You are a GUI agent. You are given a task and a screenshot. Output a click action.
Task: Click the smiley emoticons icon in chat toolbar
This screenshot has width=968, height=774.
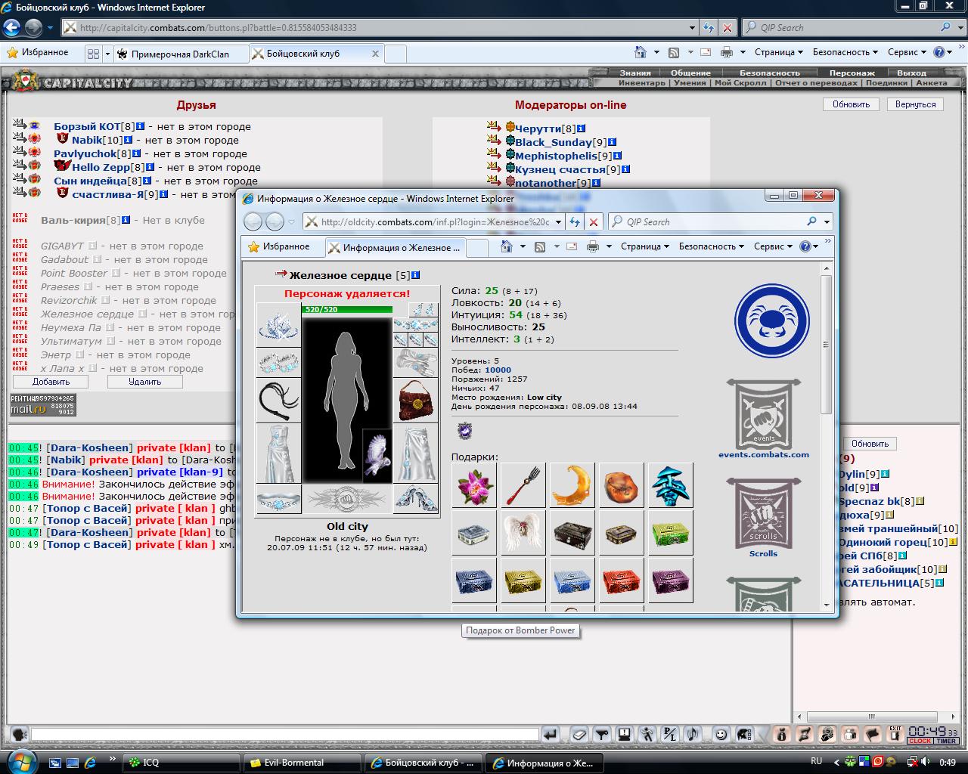point(721,734)
